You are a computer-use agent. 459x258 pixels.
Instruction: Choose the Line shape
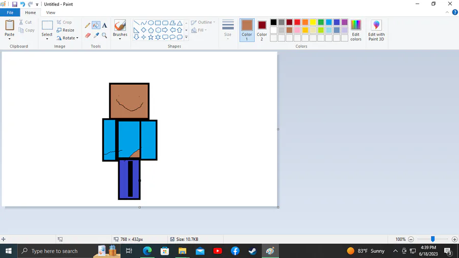tap(136, 23)
